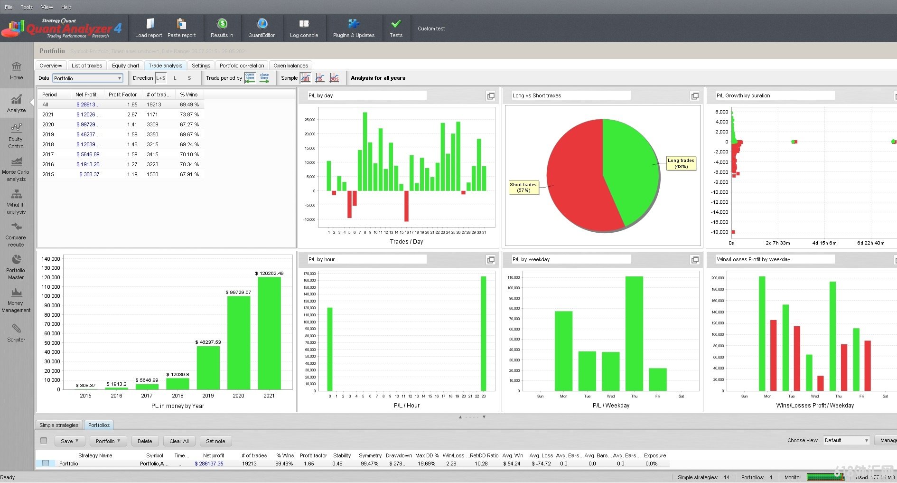Open Monte Carlo analysis in sidebar
The image size is (897, 483).
(16, 169)
